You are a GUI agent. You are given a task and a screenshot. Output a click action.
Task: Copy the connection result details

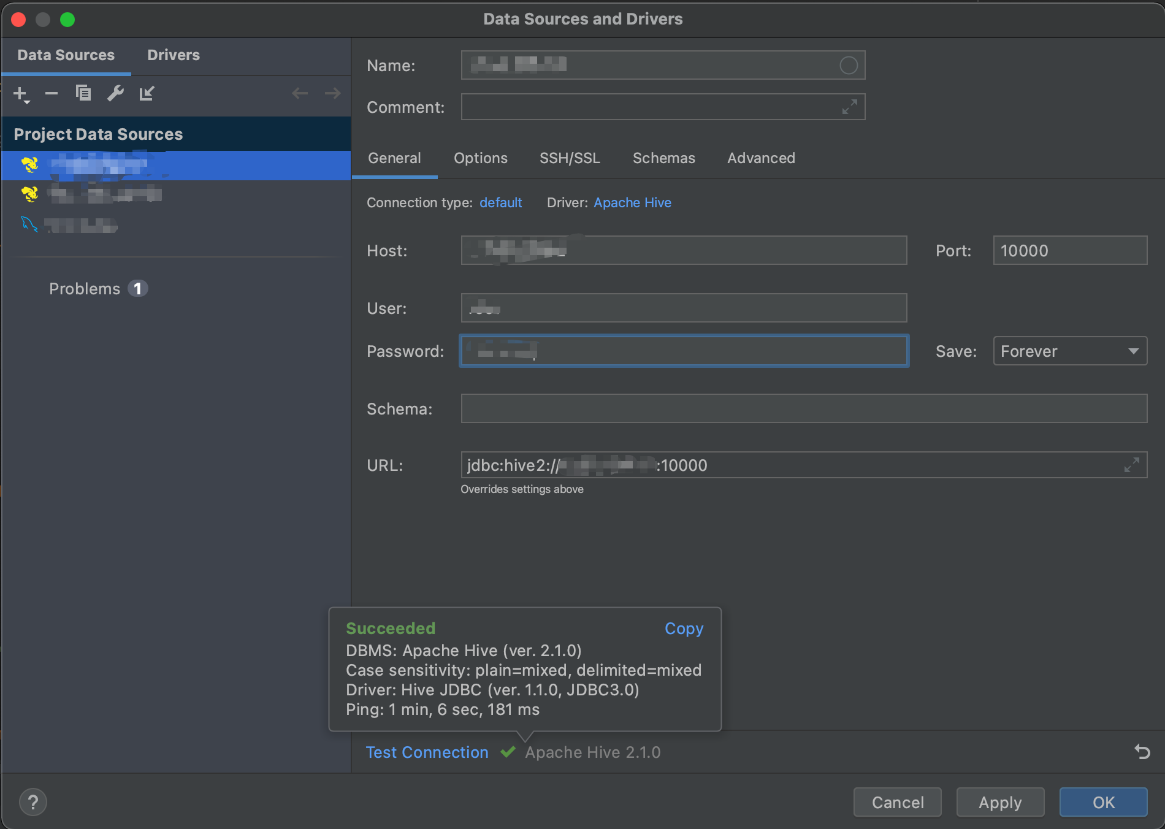click(x=683, y=628)
